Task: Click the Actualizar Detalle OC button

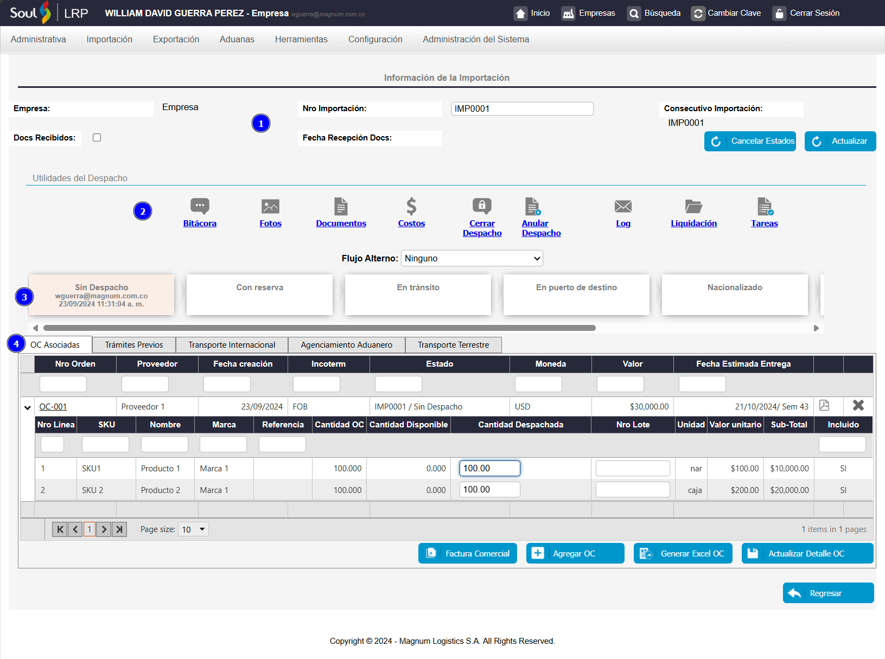Action: (x=807, y=554)
